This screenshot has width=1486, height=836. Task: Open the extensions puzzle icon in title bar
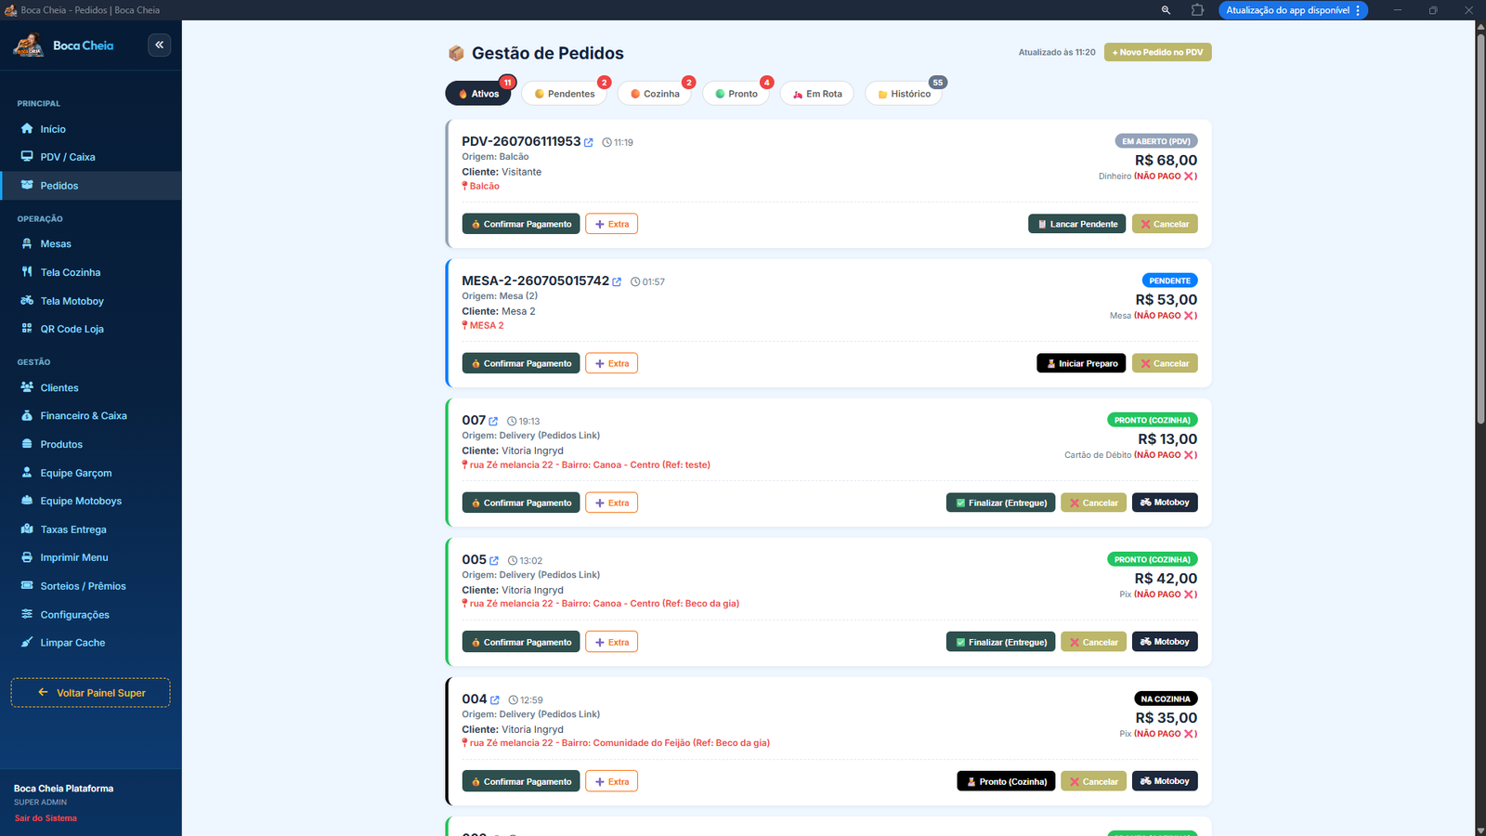pyautogui.click(x=1197, y=10)
